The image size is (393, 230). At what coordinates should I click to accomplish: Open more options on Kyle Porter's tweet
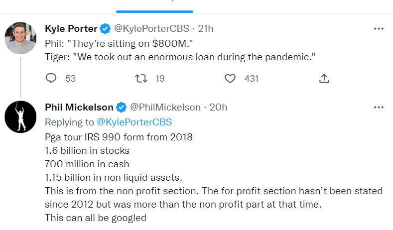[x=379, y=29]
